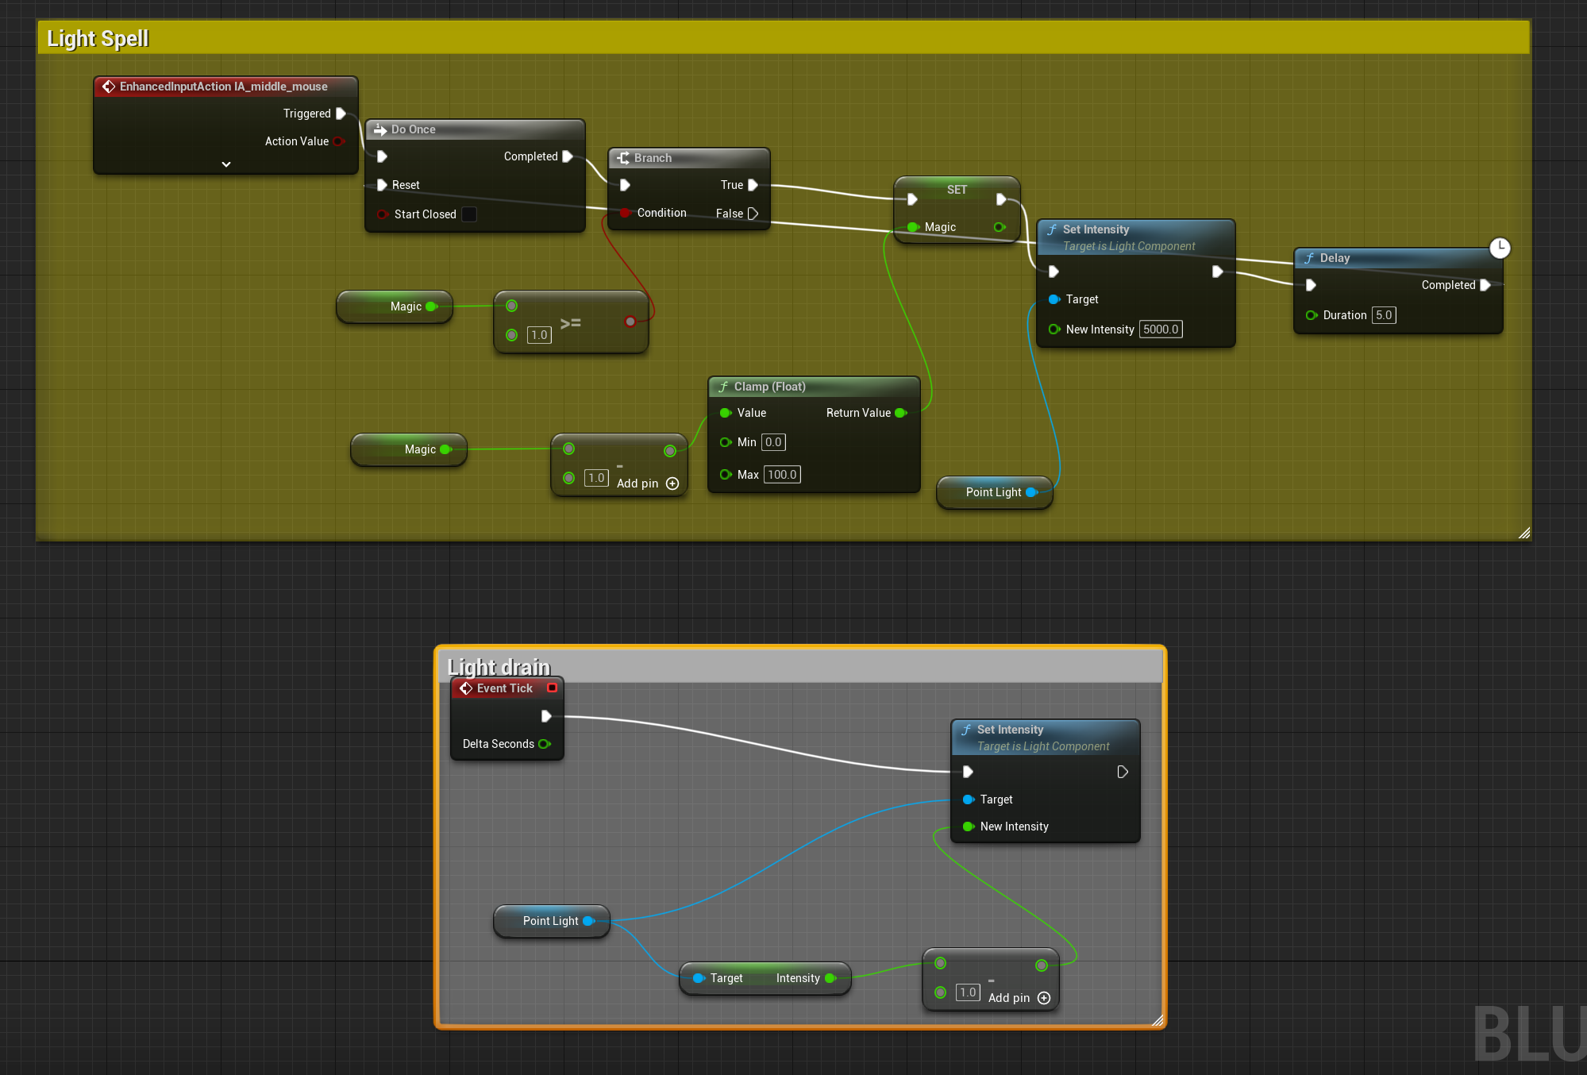Viewport: 1587px width, 1075px height.
Task: Click the Delay node clock icon
Action: (x=1499, y=249)
